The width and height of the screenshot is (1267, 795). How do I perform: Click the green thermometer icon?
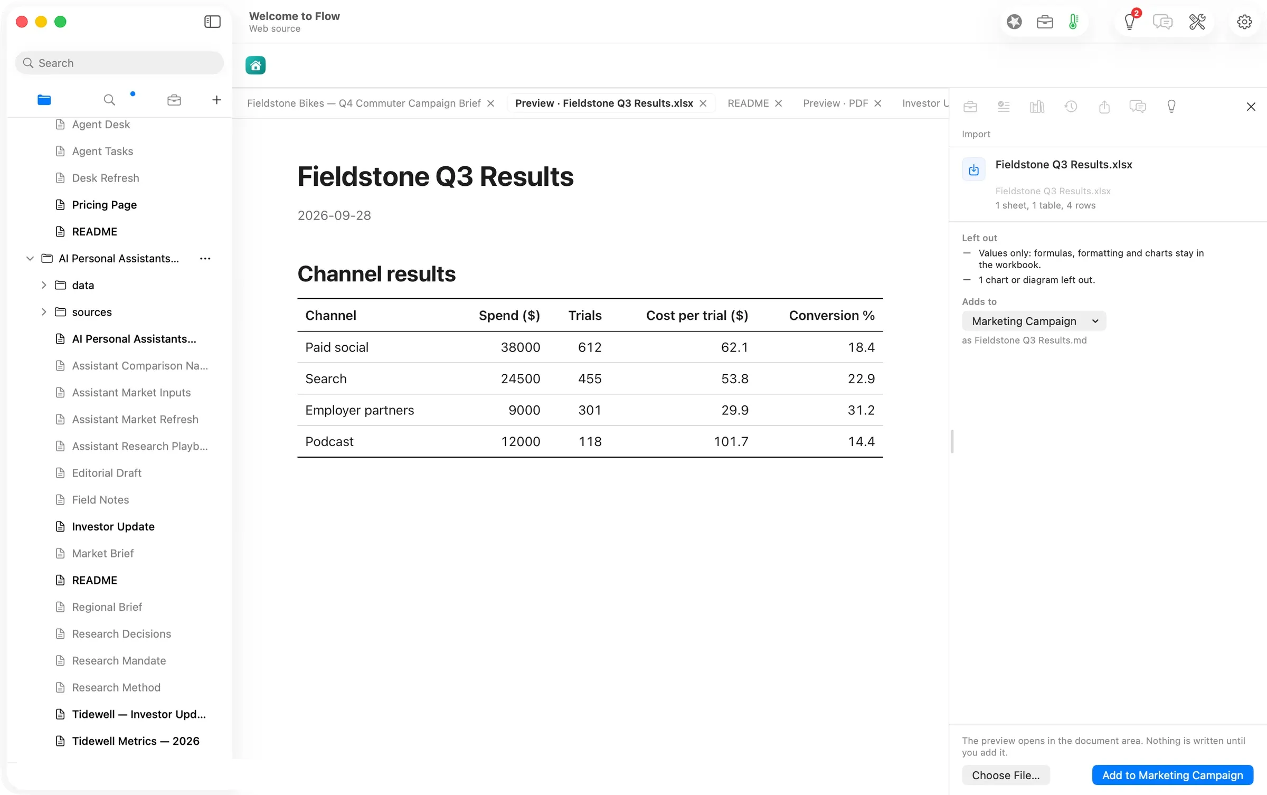[1074, 22]
